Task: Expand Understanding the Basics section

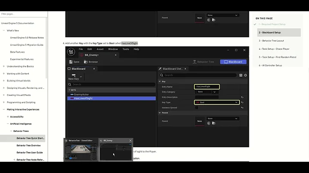Action: coord(4,66)
